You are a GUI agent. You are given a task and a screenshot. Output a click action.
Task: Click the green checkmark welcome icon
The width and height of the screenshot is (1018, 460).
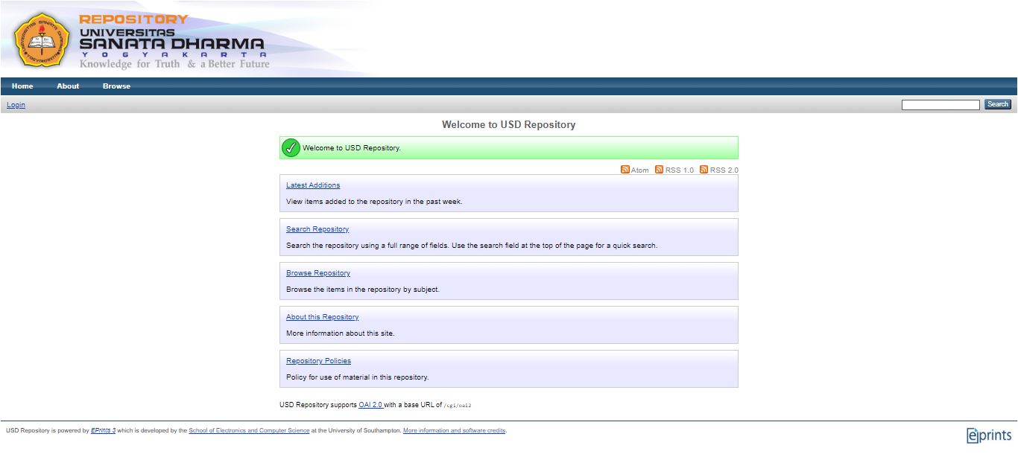[x=291, y=148]
